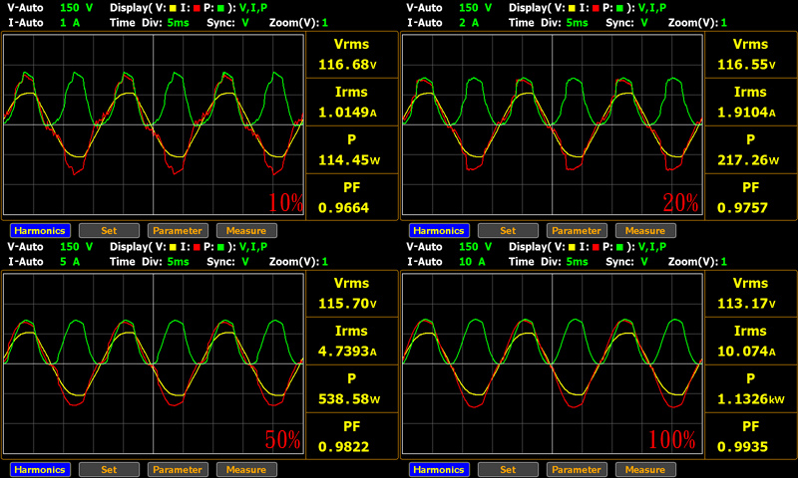
Task: Click the green P swatch in the 10 A panel
Action: (619, 247)
